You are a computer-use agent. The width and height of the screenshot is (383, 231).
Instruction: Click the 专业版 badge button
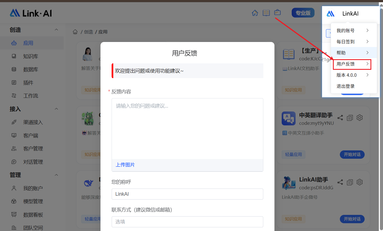coord(303,13)
